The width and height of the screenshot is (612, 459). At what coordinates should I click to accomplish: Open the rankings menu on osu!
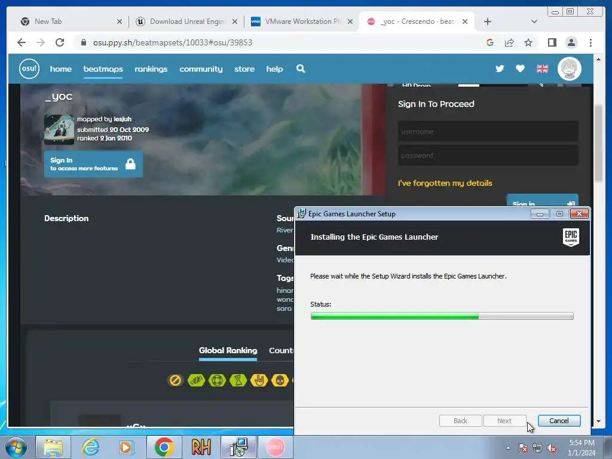(151, 69)
